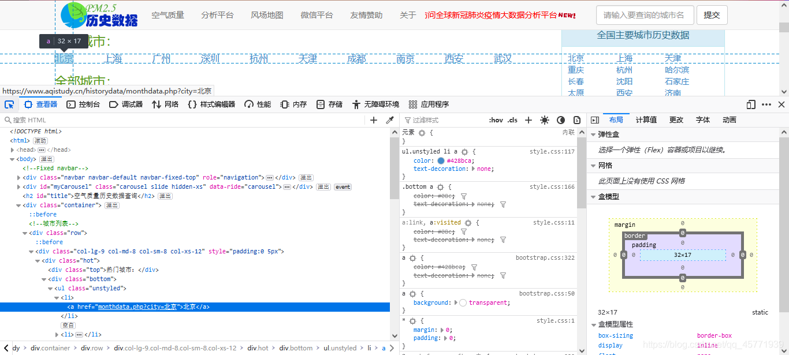Screen dimensions: 789x355
Task: Open the 应用程序 application tab
Action: (429, 104)
